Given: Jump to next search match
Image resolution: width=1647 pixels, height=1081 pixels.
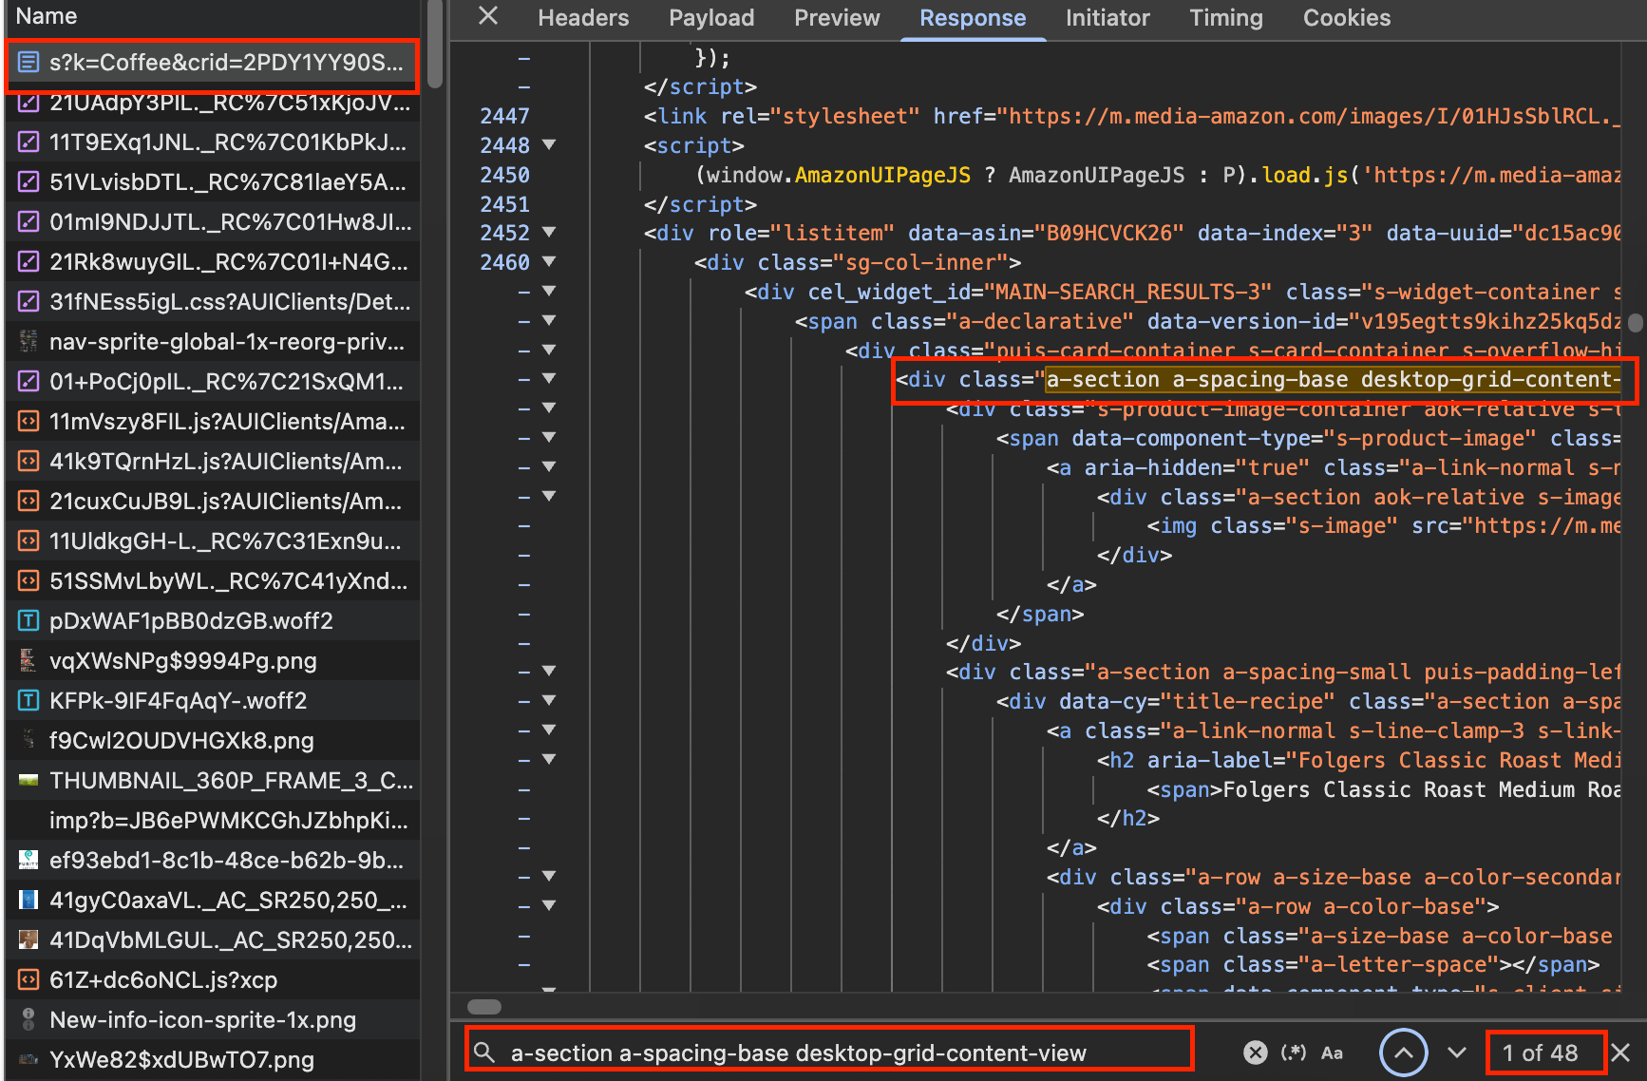Looking at the screenshot, I should (1456, 1053).
